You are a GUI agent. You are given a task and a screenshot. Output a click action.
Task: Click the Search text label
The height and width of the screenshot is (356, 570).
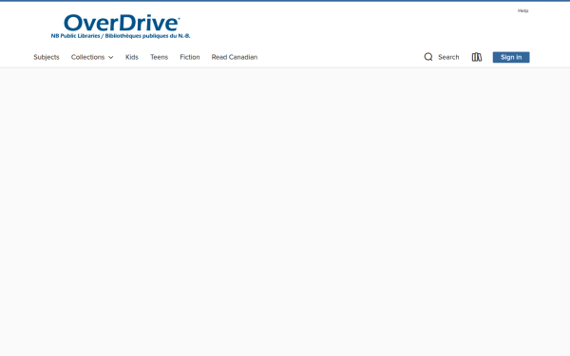point(448,57)
